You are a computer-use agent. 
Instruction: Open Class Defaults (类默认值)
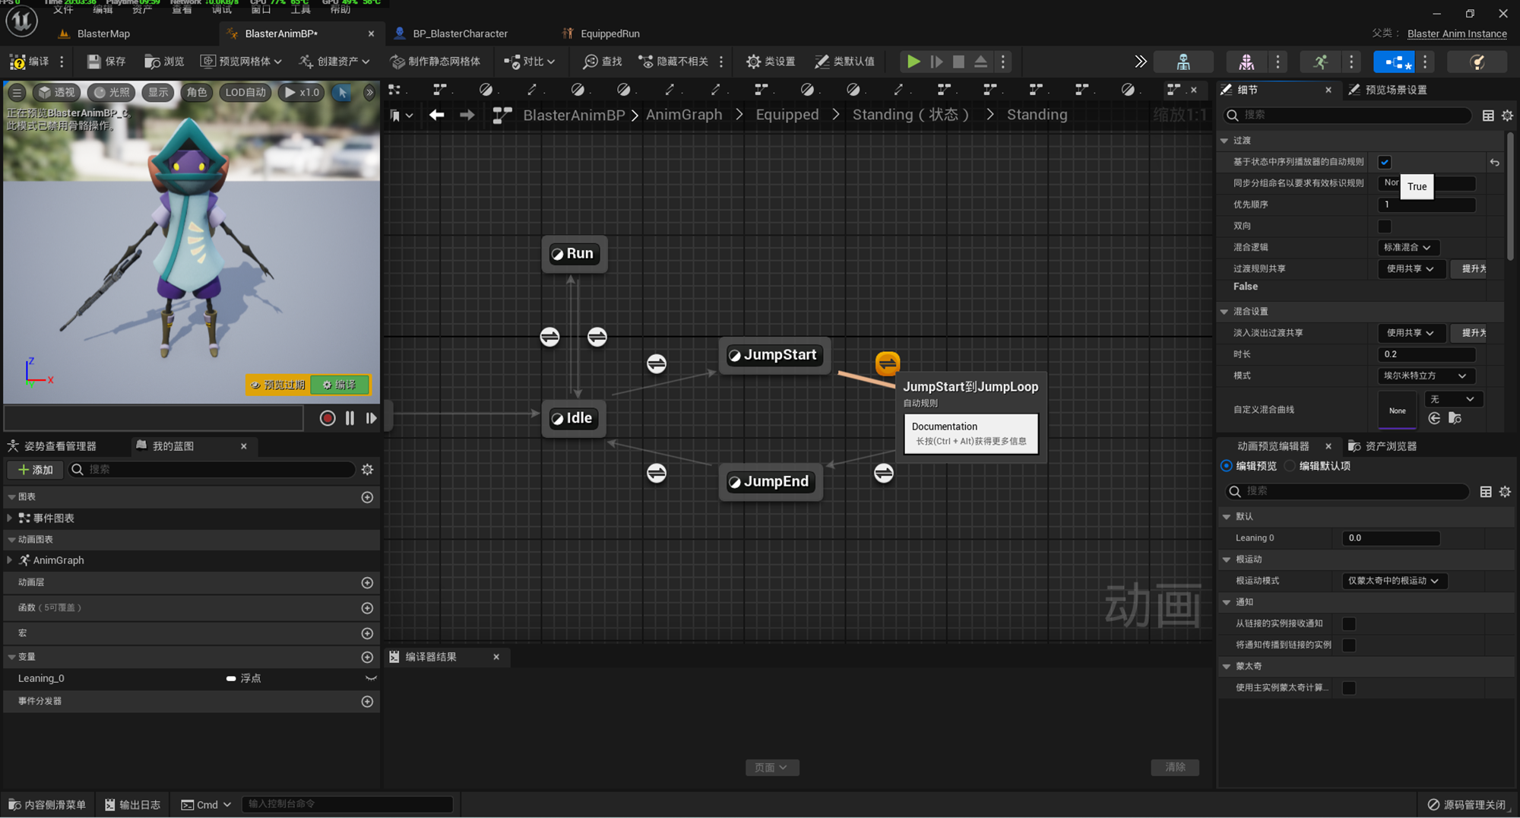coord(845,62)
